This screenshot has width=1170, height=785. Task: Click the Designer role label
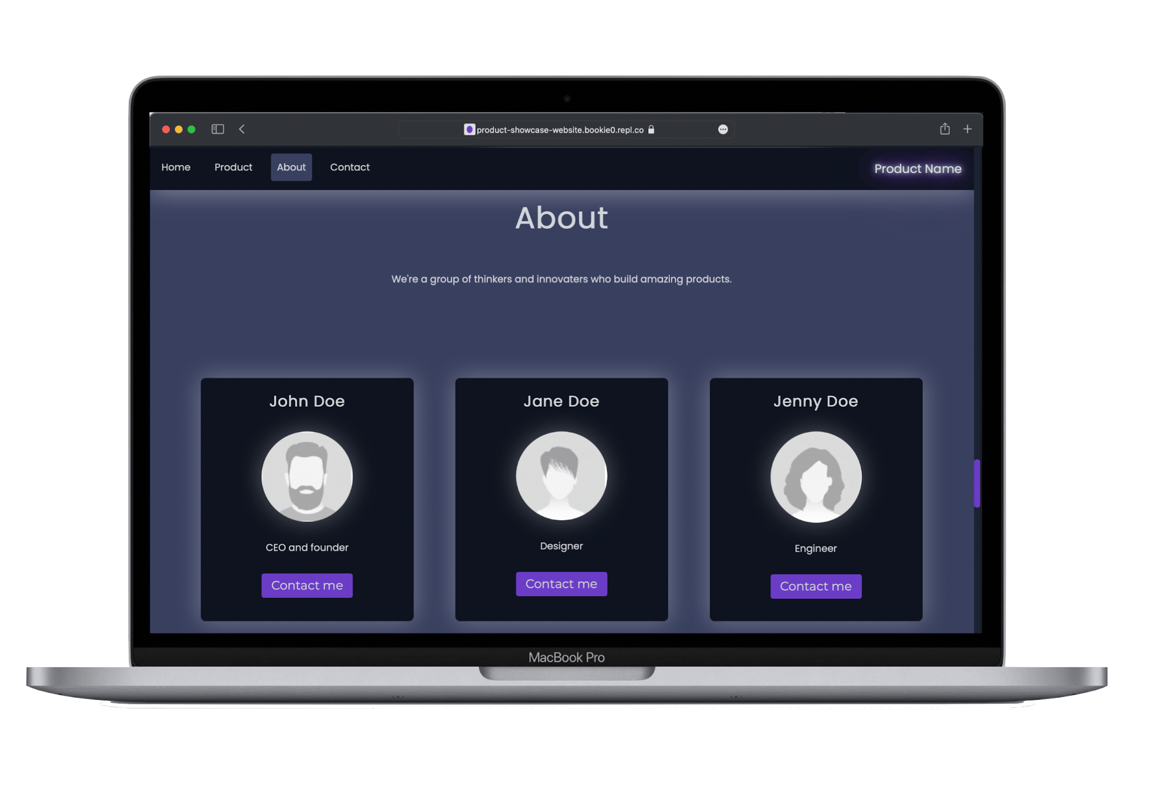click(x=561, y=546)
